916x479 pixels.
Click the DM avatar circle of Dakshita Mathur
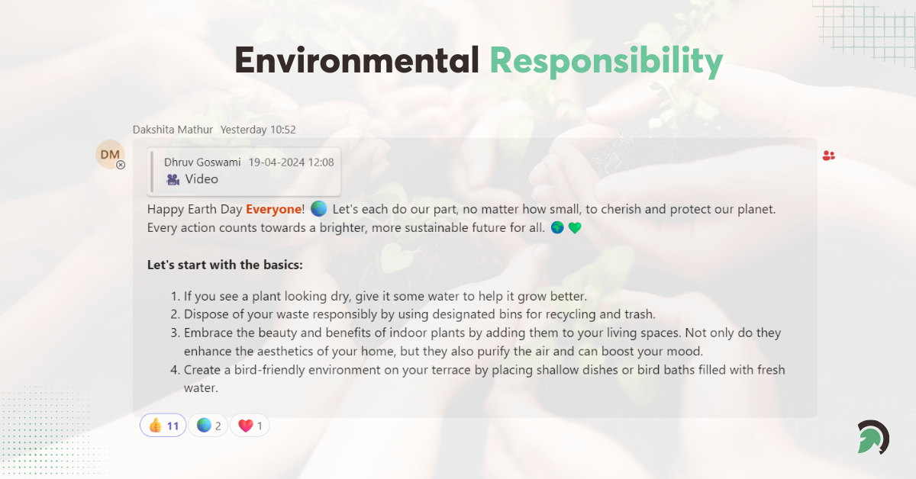[110, 154]
